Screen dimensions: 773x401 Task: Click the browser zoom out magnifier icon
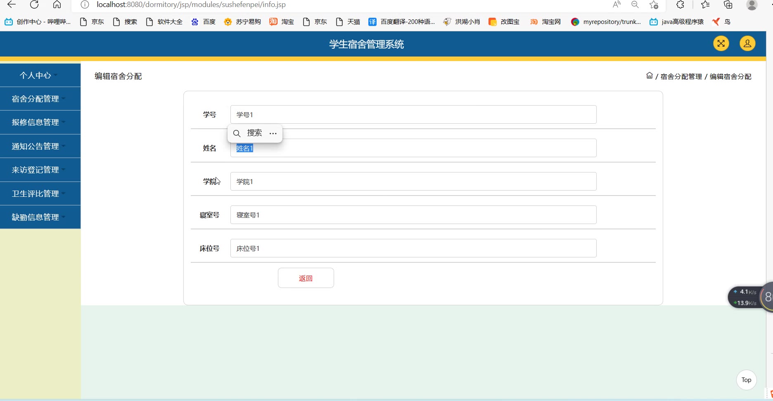635,5
